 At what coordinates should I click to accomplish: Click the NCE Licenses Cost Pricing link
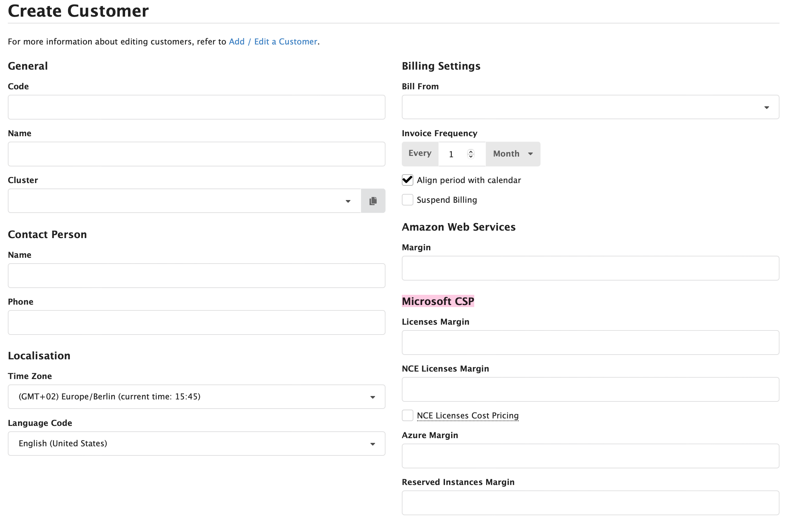[468, 415]
